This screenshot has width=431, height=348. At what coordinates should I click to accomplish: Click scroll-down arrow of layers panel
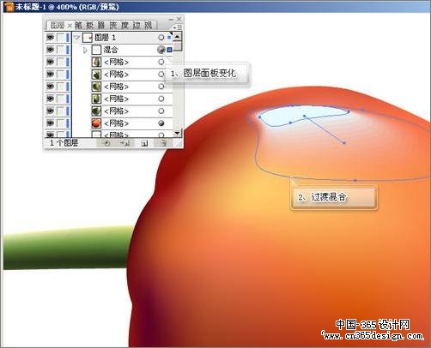(x=177, y=133)
